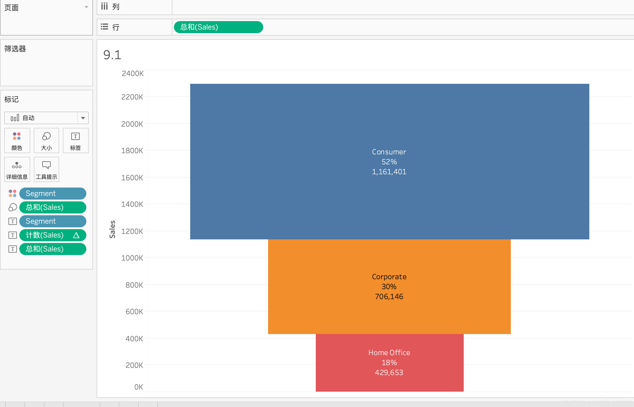Click the Sales axis title
Image resolution: width=634 pixels, height=407 pixels.
pos(112,229)
